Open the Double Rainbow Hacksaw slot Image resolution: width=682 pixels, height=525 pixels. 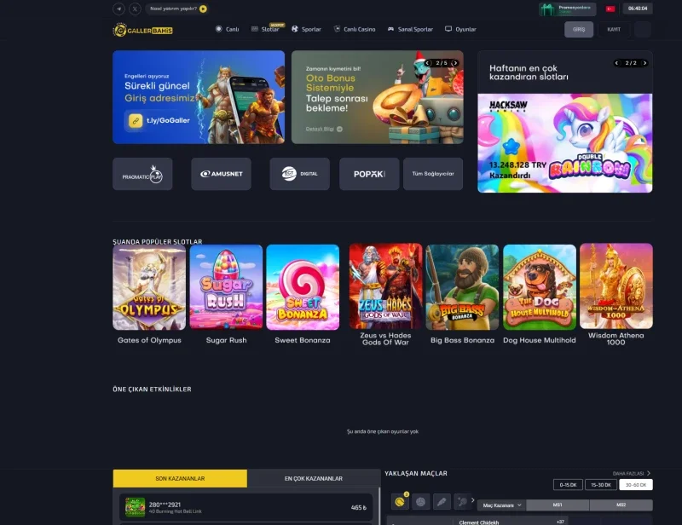tap(564, 143)
